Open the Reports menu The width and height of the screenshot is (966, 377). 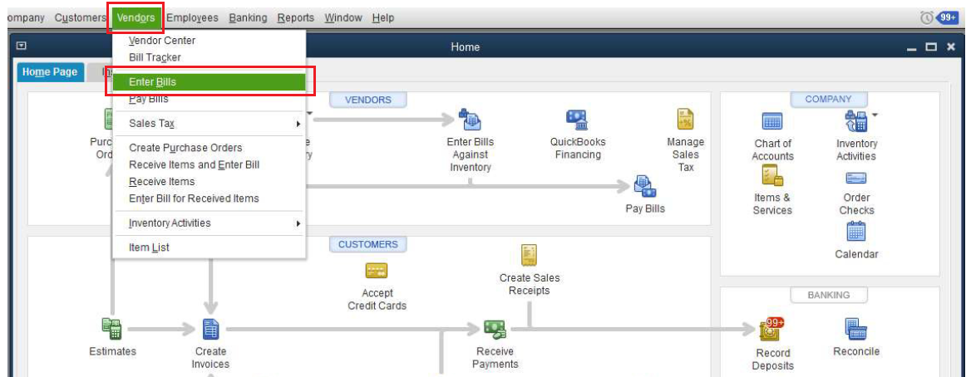pos(296,17)
